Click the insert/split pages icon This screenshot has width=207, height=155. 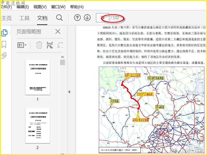(50, 45)
